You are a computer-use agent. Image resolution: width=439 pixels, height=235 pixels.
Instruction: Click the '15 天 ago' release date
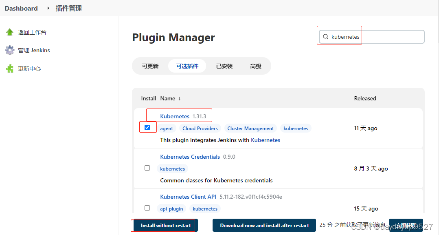tap(366, 208)
